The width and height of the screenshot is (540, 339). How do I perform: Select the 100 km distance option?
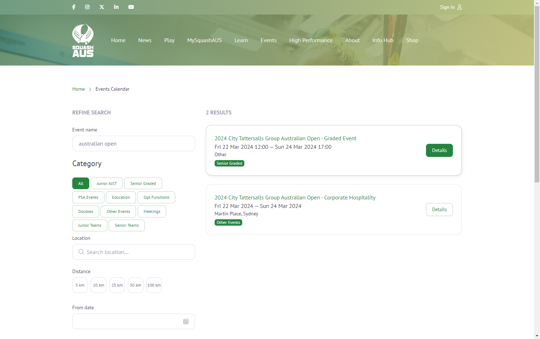click(154, 285)
